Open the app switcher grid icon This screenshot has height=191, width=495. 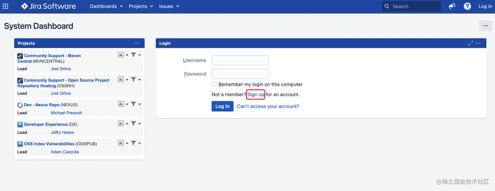tap(6, 6)
